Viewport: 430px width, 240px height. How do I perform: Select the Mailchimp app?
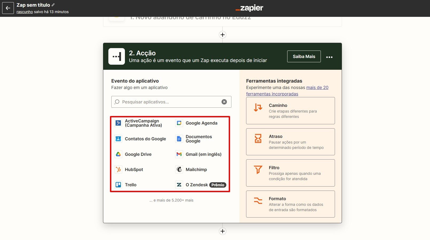(x=196, y=169)
